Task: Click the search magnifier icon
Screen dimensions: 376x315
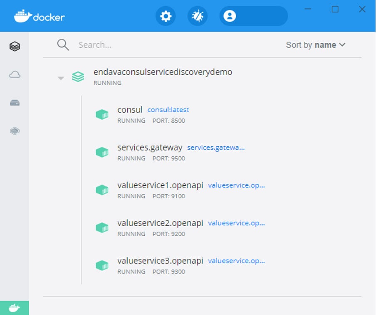Action: click(x=63, y=44)
